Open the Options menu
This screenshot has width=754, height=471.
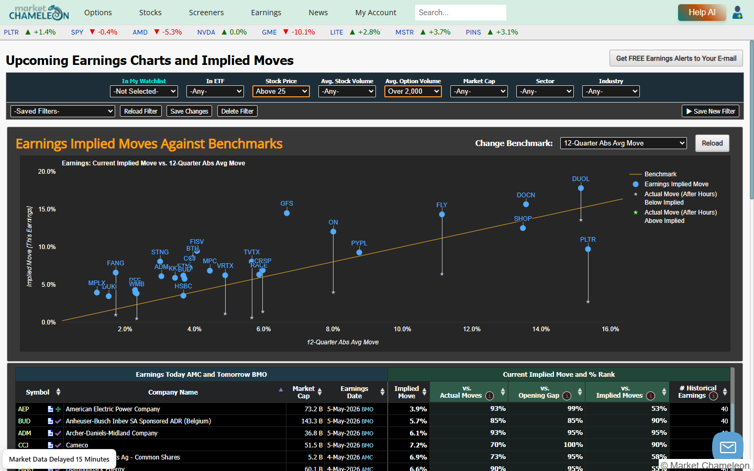point(98,13)
